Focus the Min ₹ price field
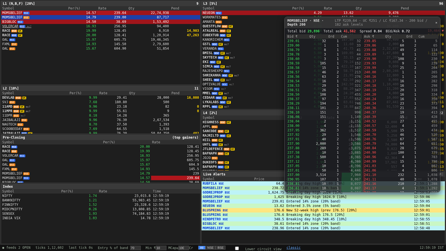Viewport: 446px width, 251px height. click(x=161, y=248)
